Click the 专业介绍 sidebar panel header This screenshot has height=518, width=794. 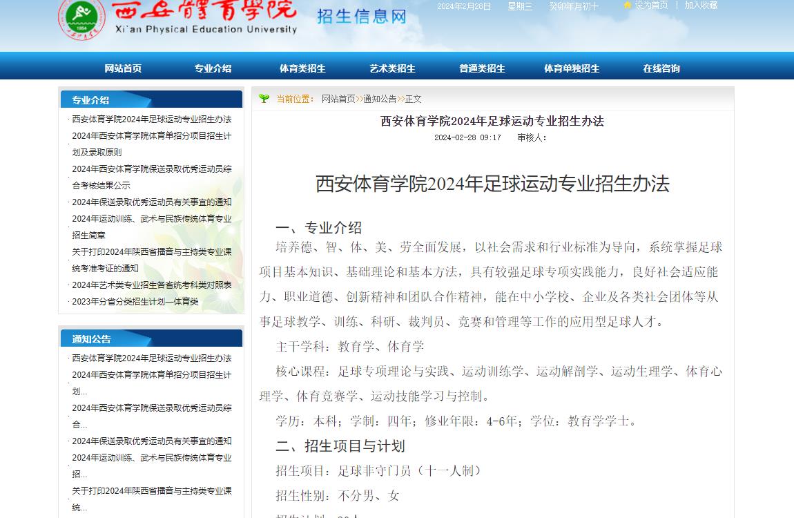coord(151,99)
